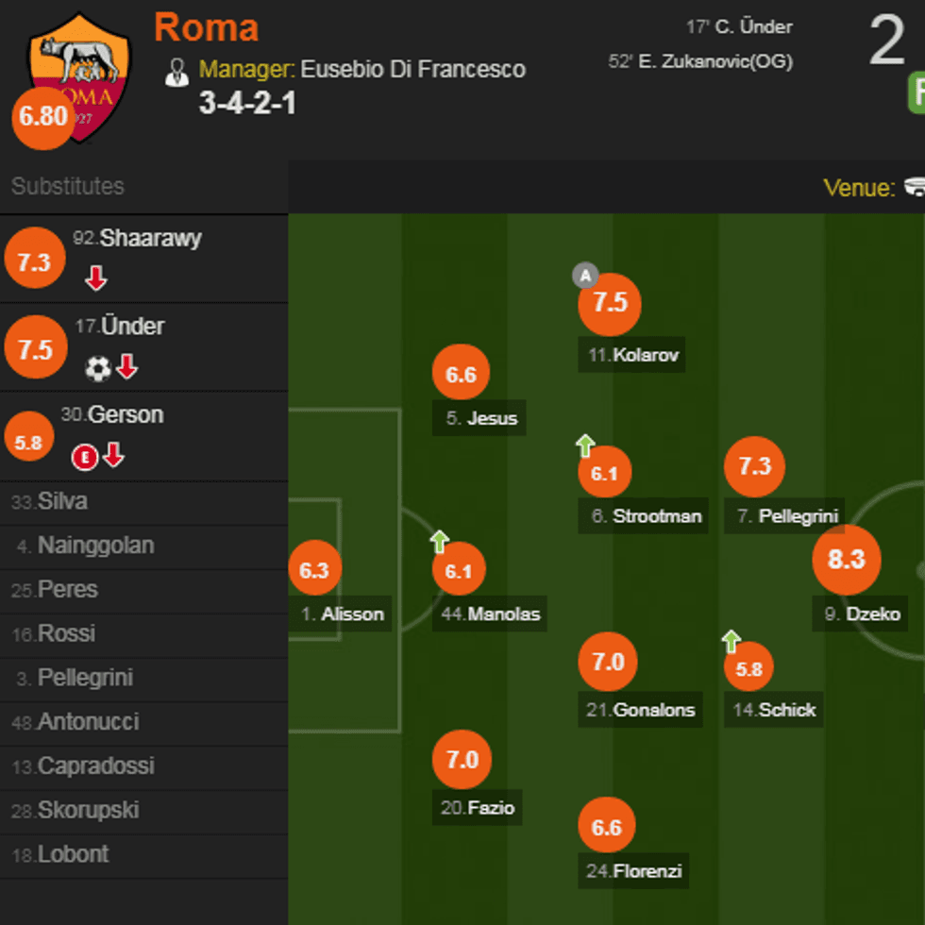Select substitute Nainggolan in the bench list
925x925 pixels.
[x=95, y=546]
